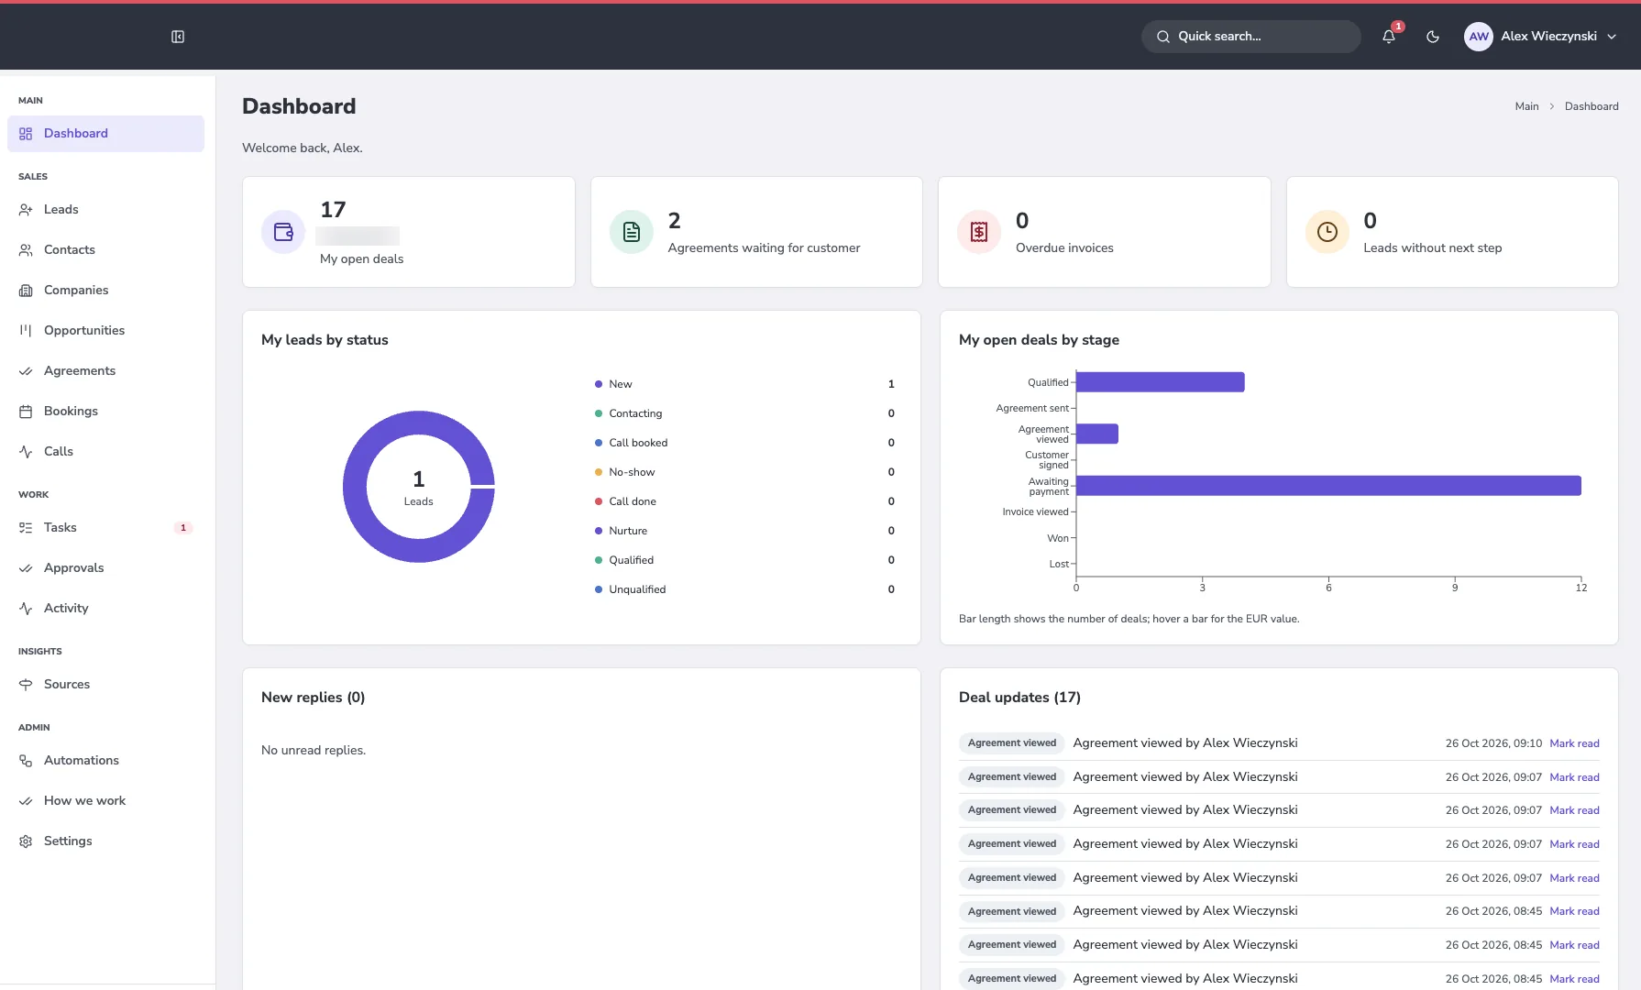This screenshot has height=990, width=1641.
Task: Click the Automations icon in the sidebar
Action: coord(26,761)
